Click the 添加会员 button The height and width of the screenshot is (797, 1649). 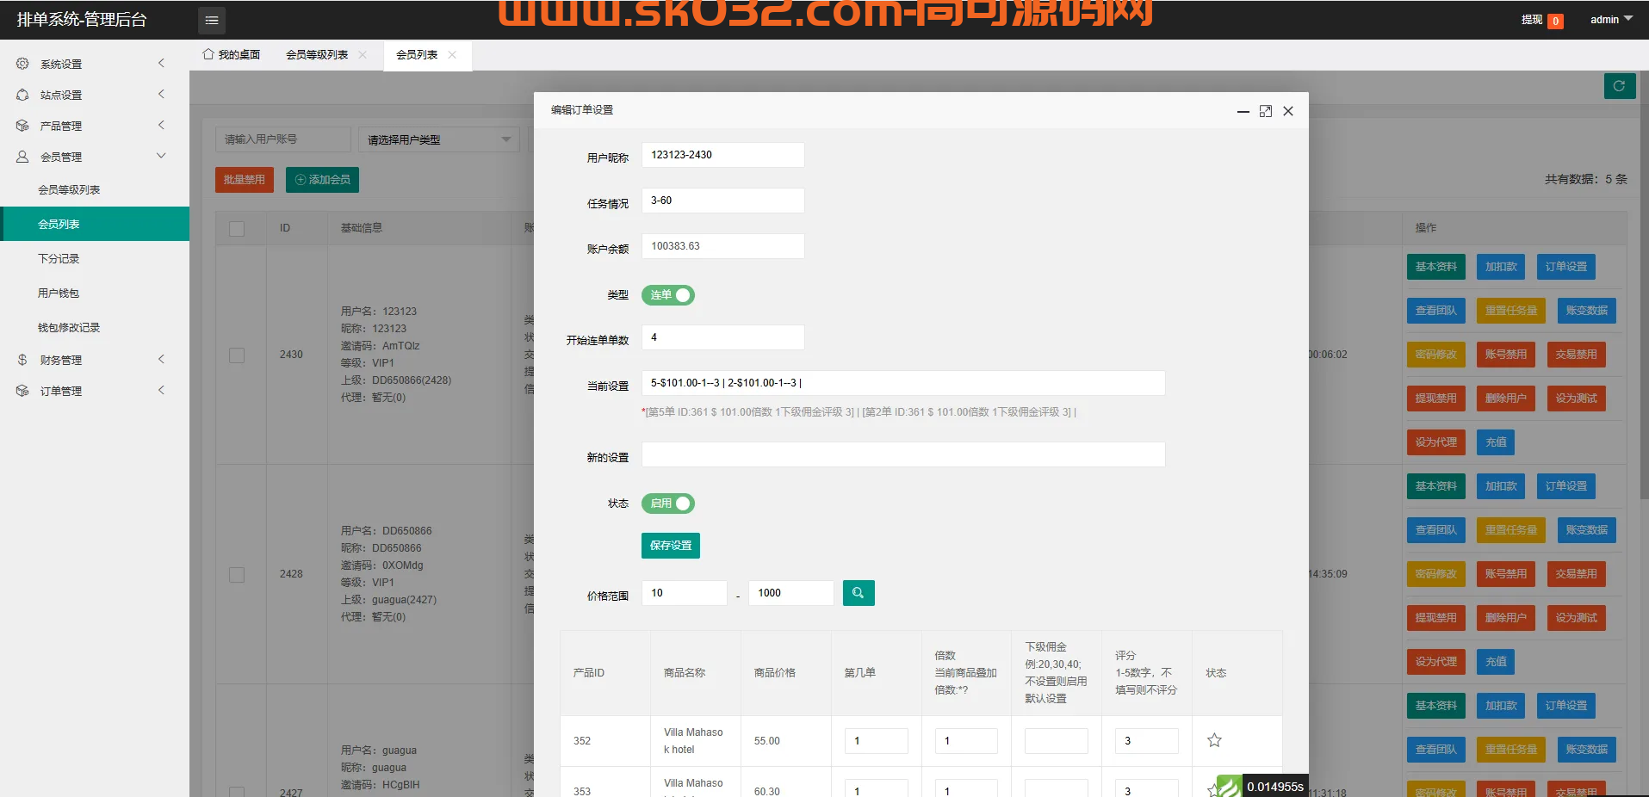coord(321,179)
